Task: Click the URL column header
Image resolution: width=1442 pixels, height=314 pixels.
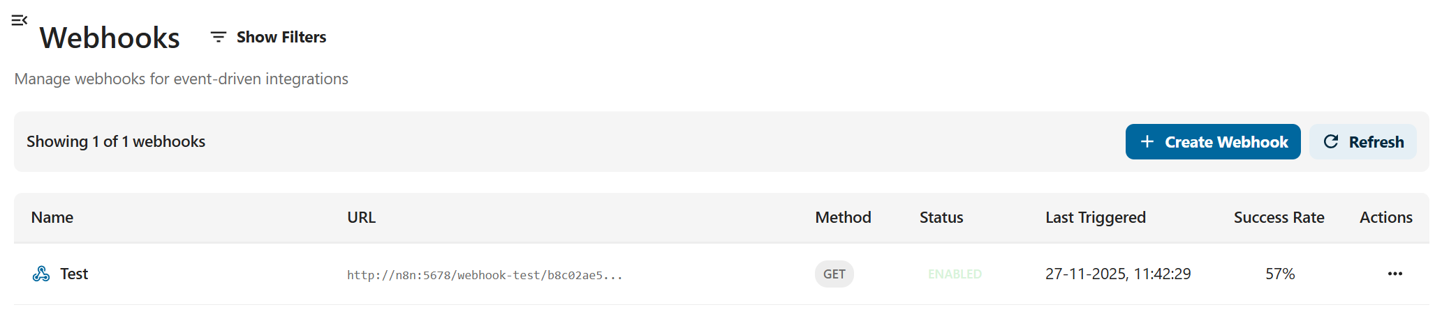Action: pos(361,217)
